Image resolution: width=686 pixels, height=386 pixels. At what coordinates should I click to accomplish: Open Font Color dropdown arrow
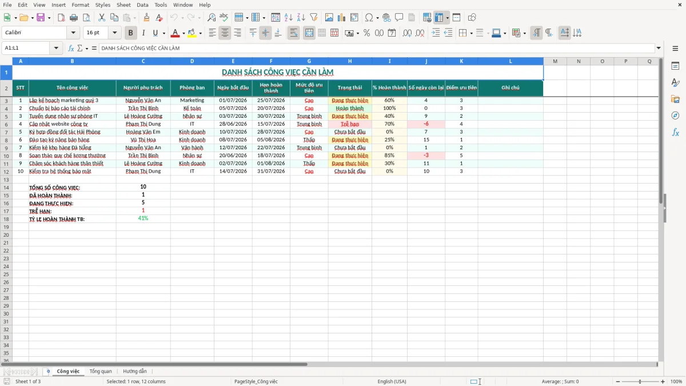pyautogui.click(x=184, y=33)
